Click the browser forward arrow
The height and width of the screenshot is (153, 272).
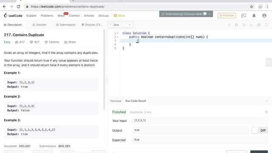pos(11,7)
